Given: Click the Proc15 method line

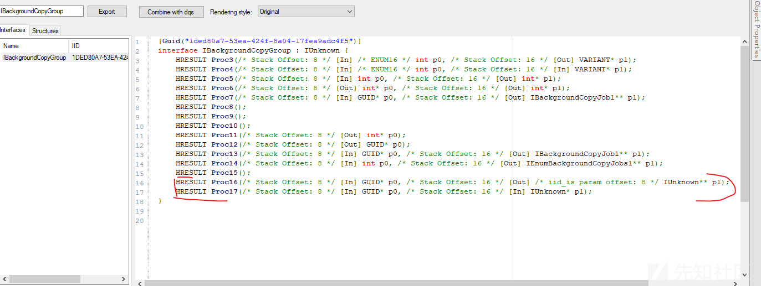Looking at the screenshot, I should point(213,173).
